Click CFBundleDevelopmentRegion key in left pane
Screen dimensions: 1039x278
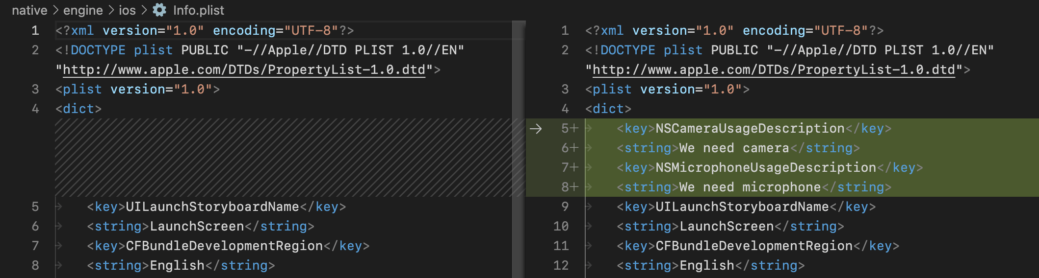point(224,246)
